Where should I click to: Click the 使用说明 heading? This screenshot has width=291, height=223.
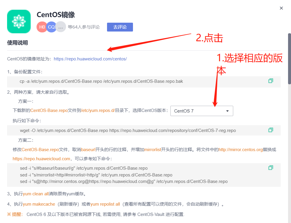[x=17, y=43]
